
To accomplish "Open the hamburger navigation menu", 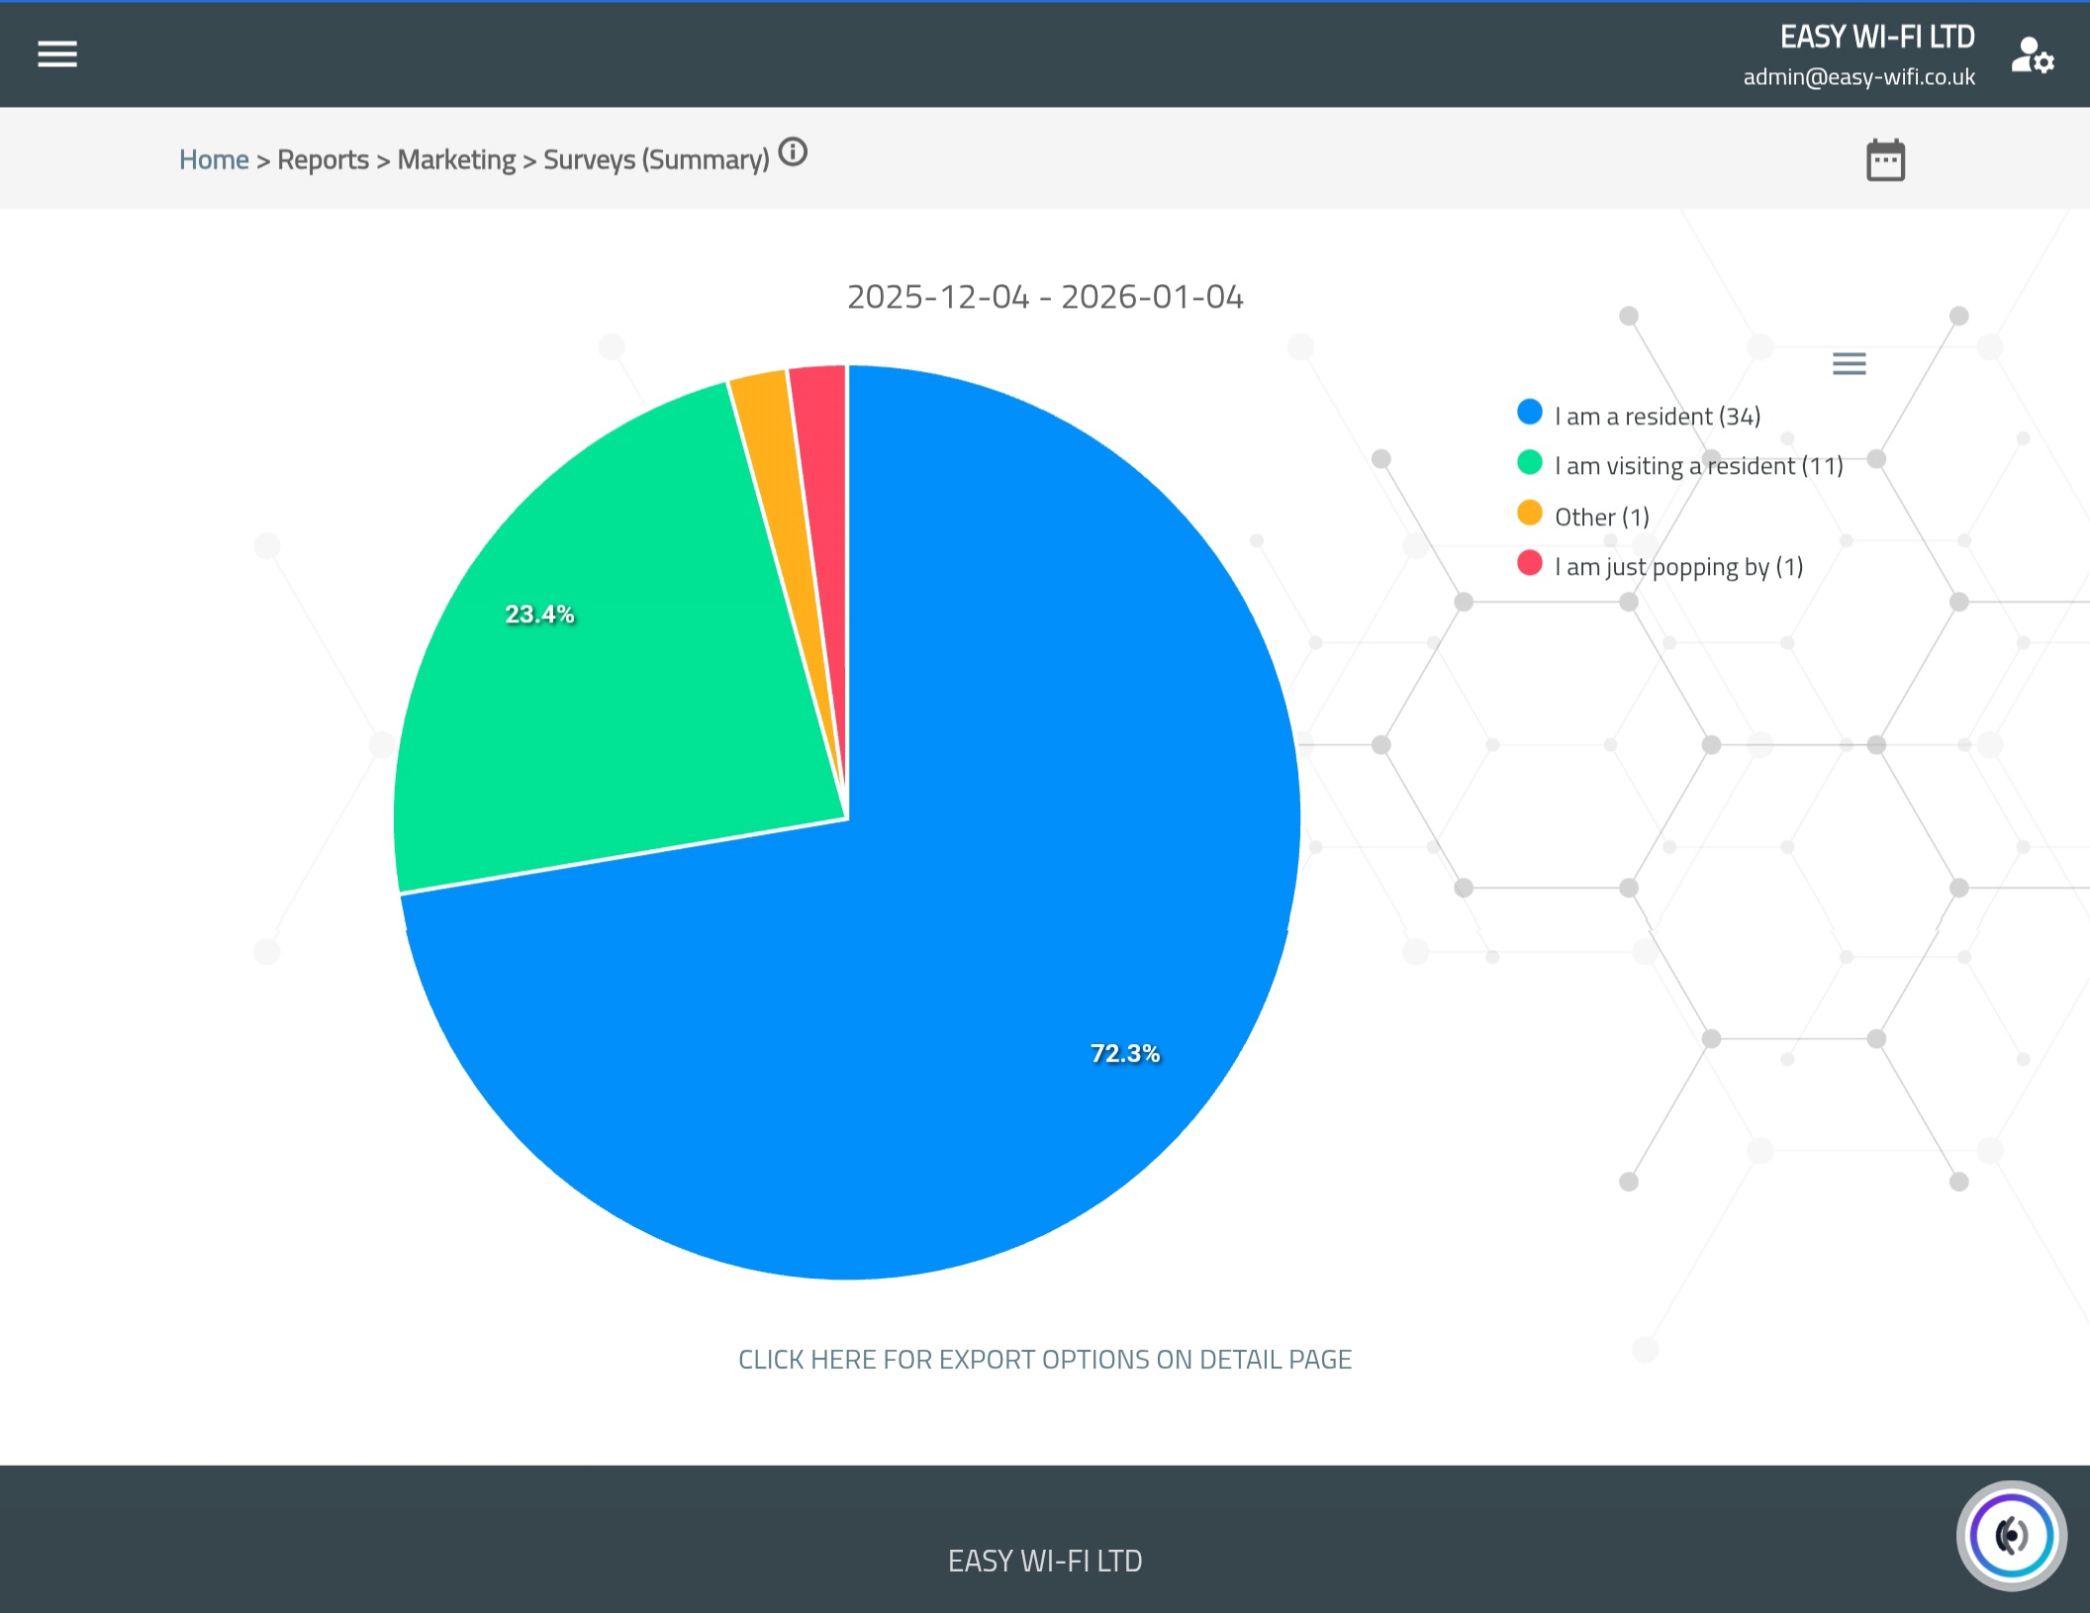I will [x=57, y=54].
